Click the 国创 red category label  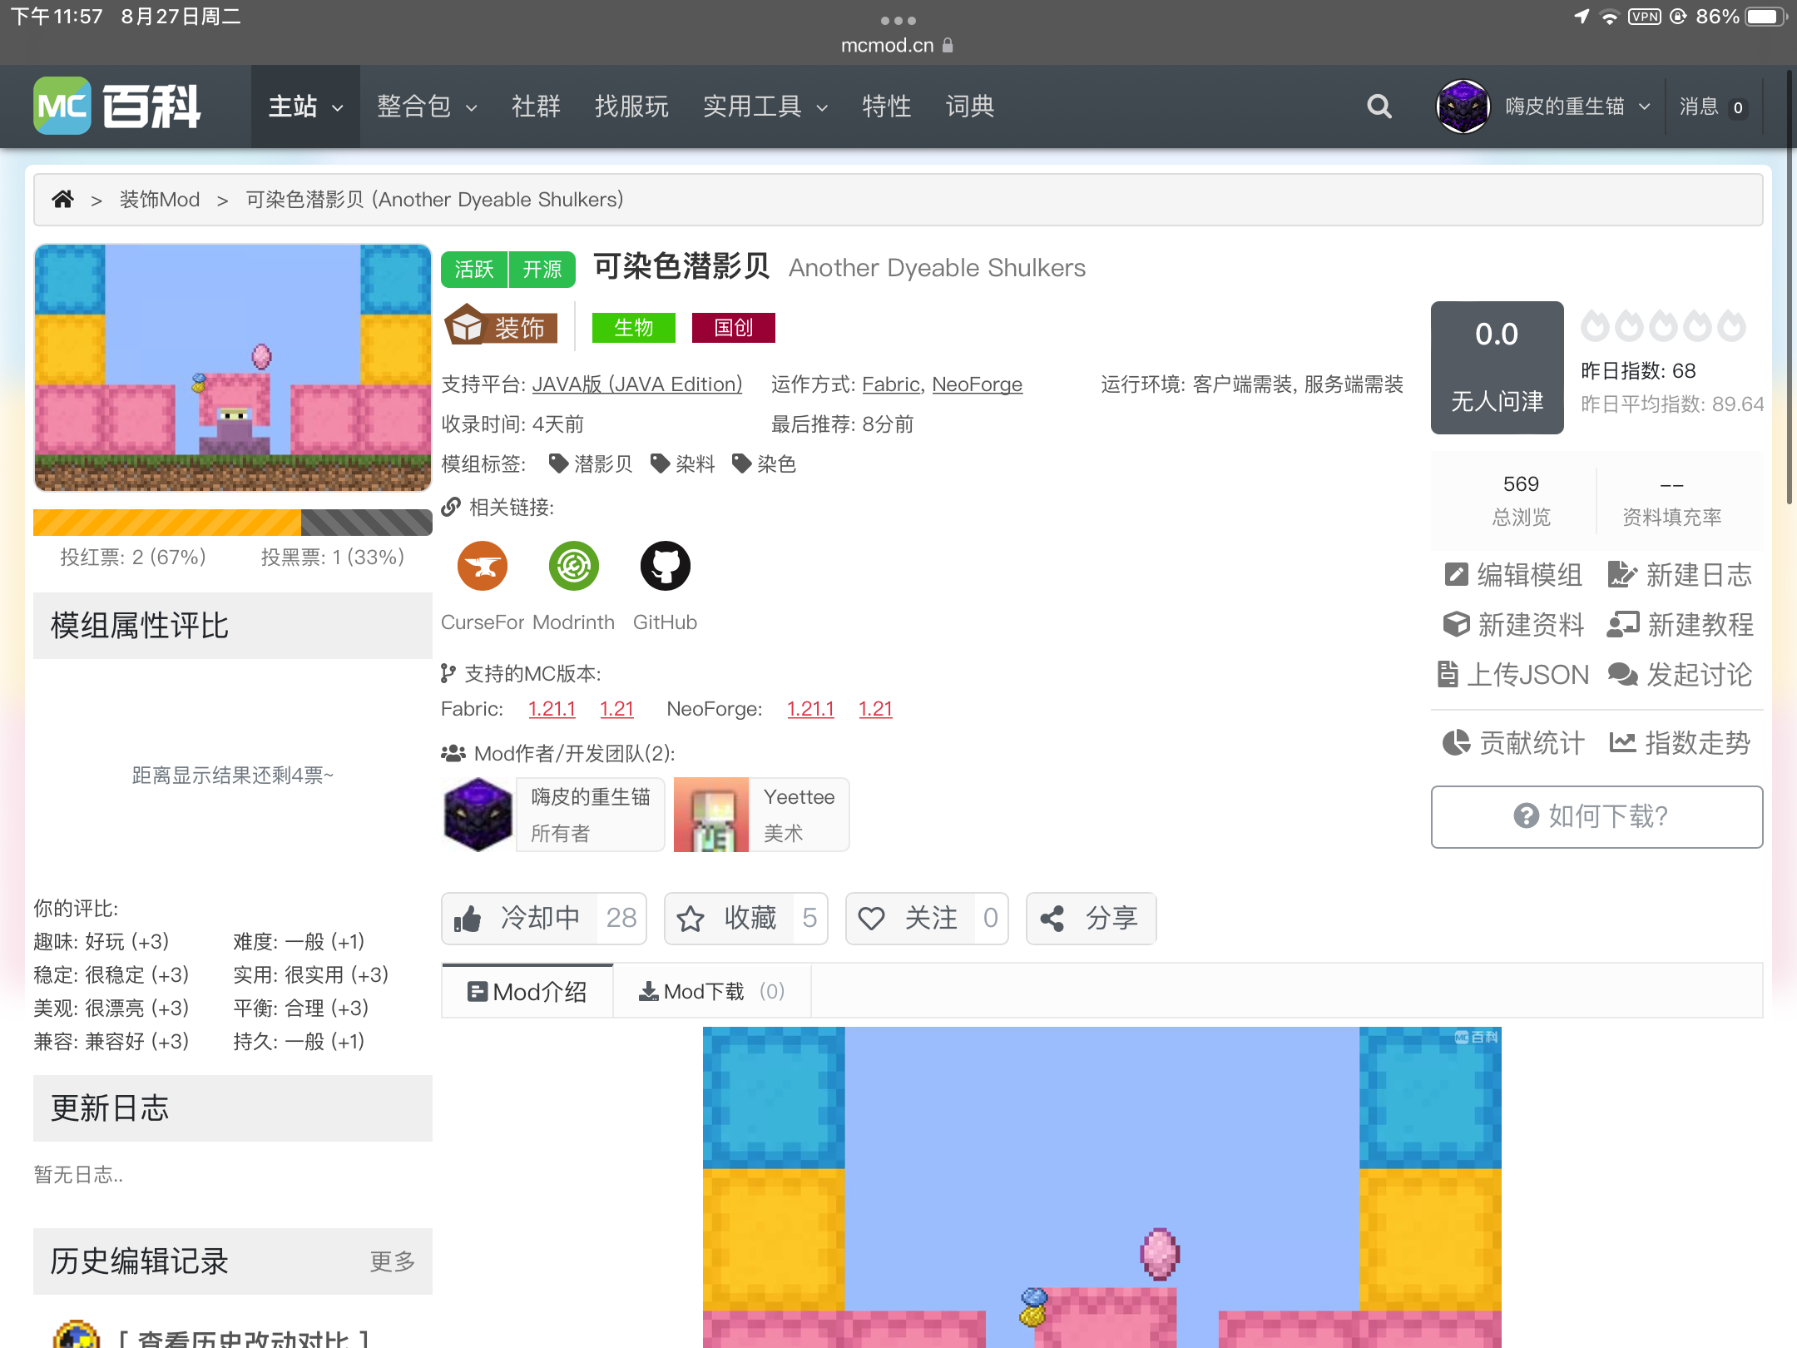734,327
